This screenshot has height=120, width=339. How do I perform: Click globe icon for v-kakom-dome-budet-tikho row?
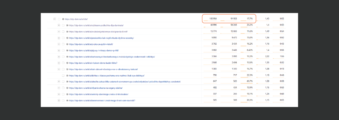(67, 63)
